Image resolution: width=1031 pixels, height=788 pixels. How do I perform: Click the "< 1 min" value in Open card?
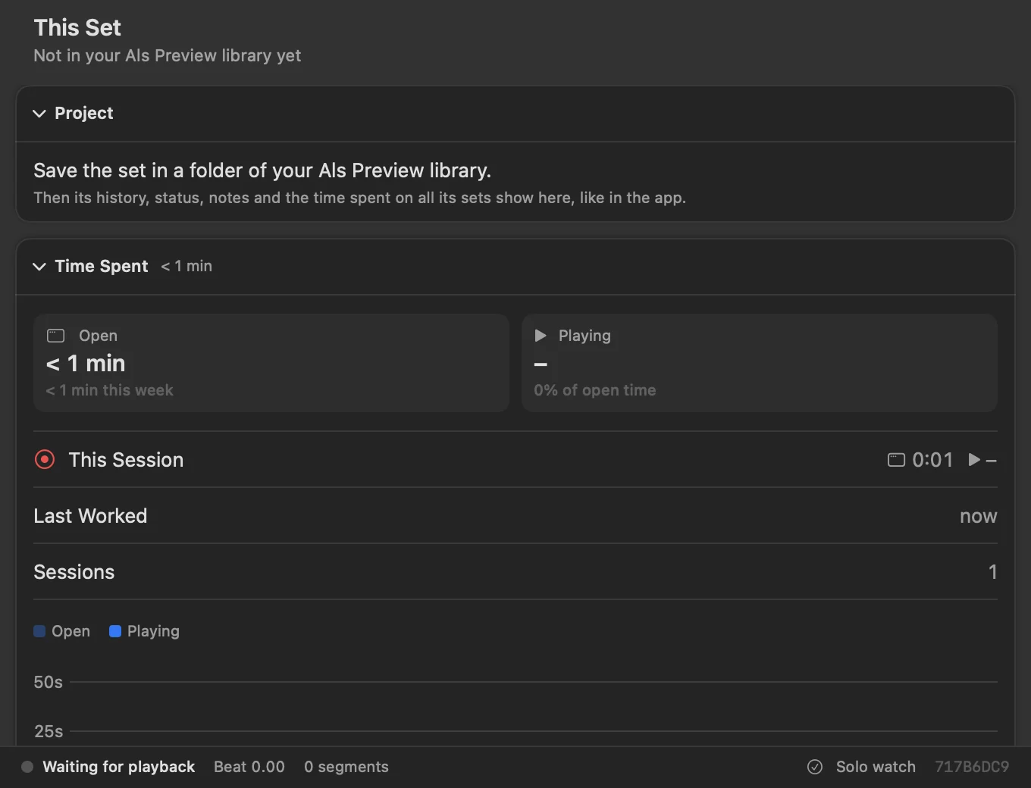point(86,364)
